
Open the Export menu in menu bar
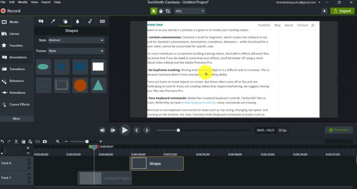coord(46,2)
